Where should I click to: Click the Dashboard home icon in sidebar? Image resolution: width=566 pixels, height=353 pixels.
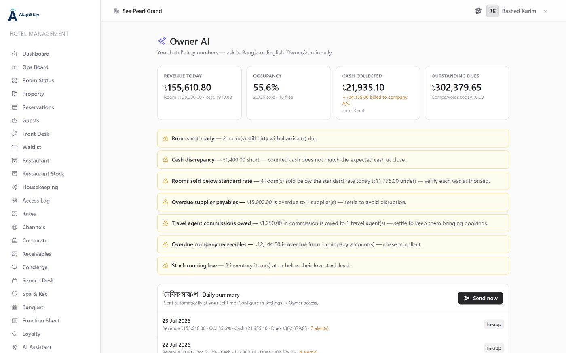pos(15,54)
